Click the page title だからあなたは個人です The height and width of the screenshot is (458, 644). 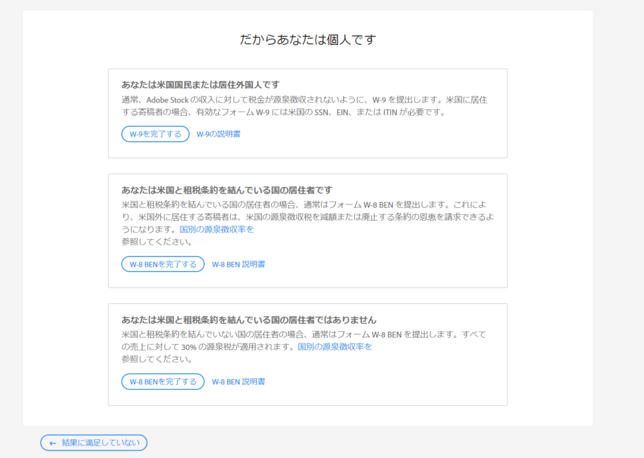click(308, 40)
